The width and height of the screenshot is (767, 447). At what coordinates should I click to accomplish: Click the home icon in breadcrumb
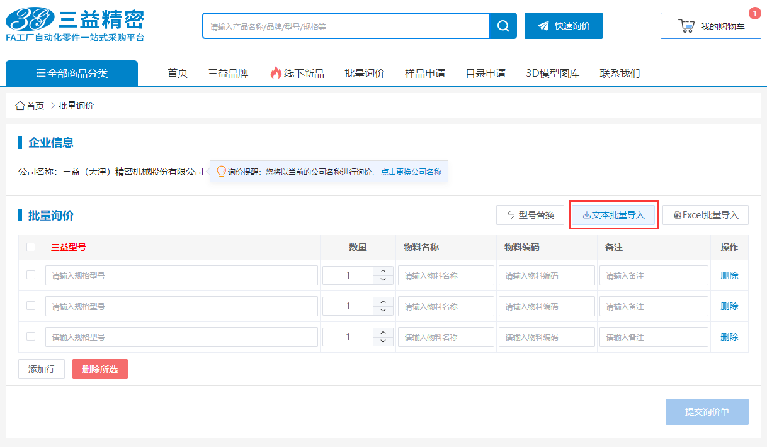20,106
